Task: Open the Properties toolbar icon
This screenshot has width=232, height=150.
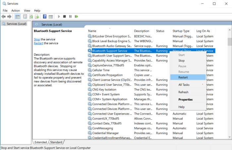Action: 25,17
